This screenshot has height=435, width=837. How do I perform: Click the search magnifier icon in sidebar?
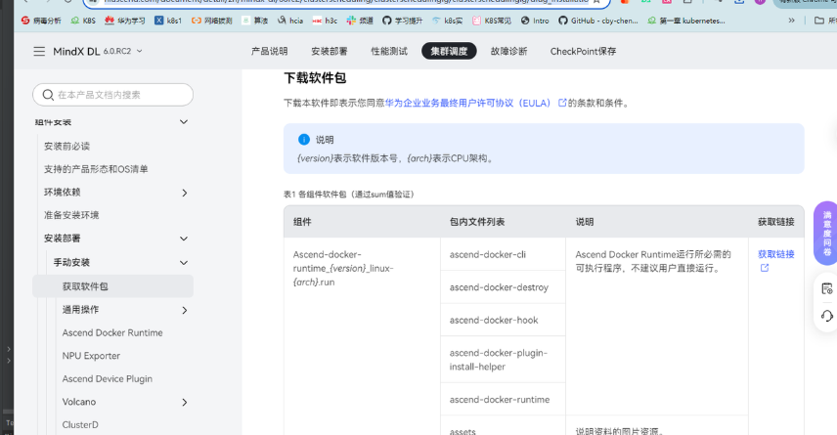click(47, 95)
